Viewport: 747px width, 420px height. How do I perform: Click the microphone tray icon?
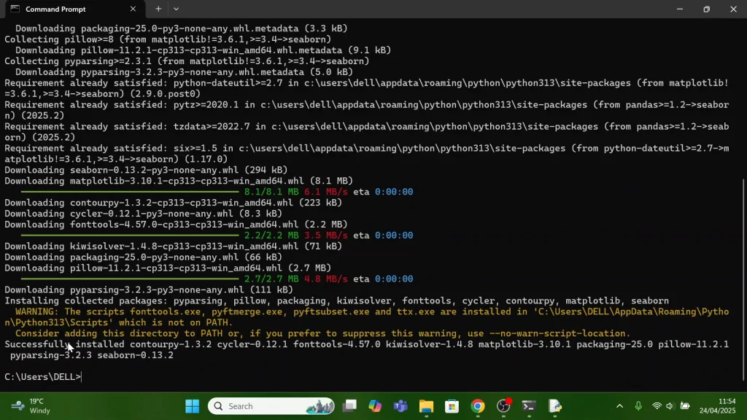click(638, 405)
